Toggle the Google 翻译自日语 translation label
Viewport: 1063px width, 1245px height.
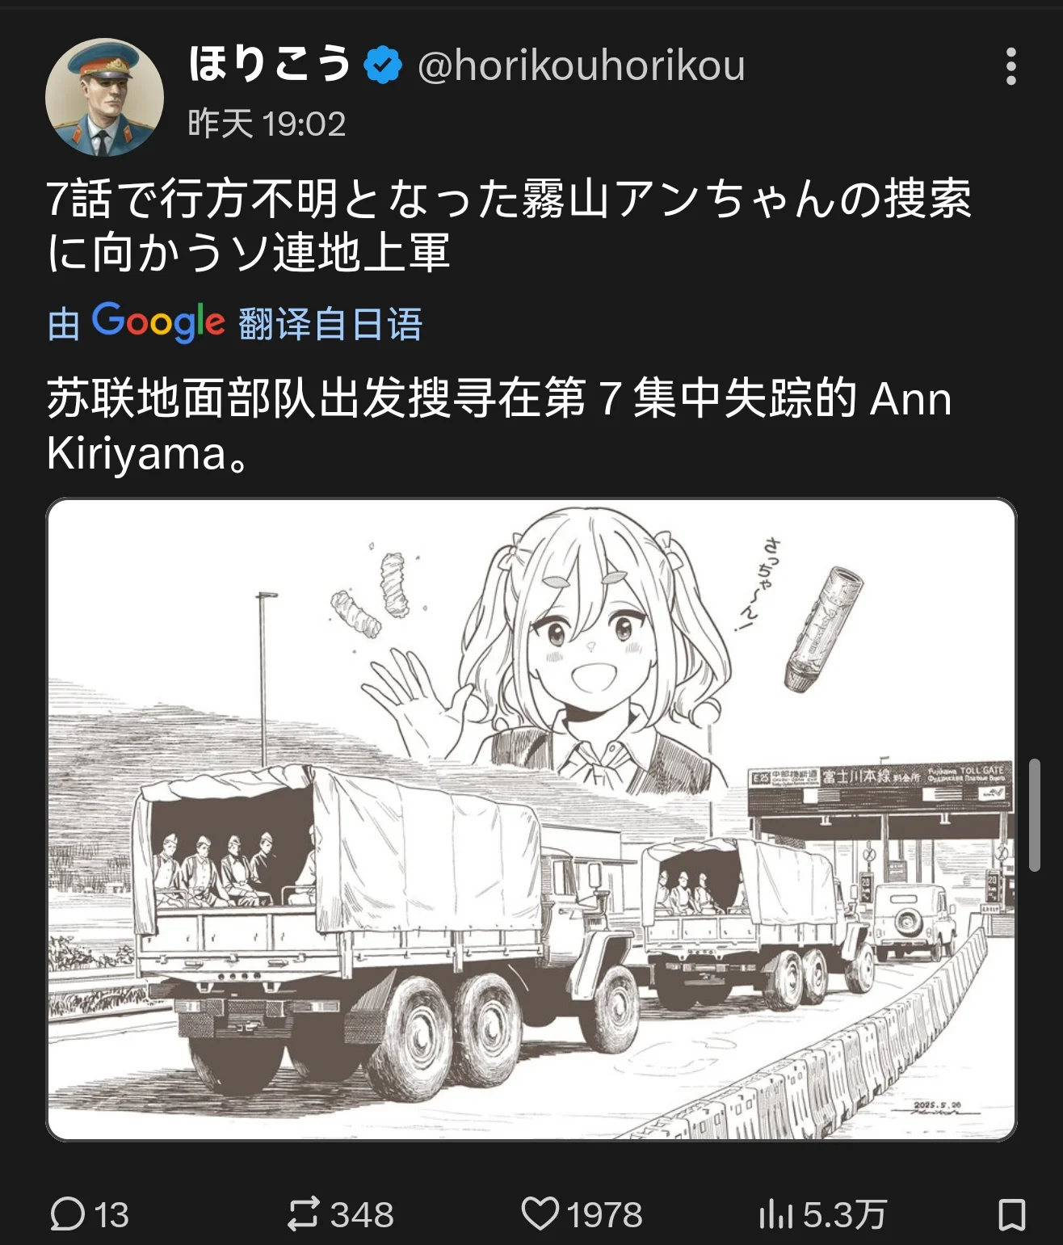[x=235, y=323]
